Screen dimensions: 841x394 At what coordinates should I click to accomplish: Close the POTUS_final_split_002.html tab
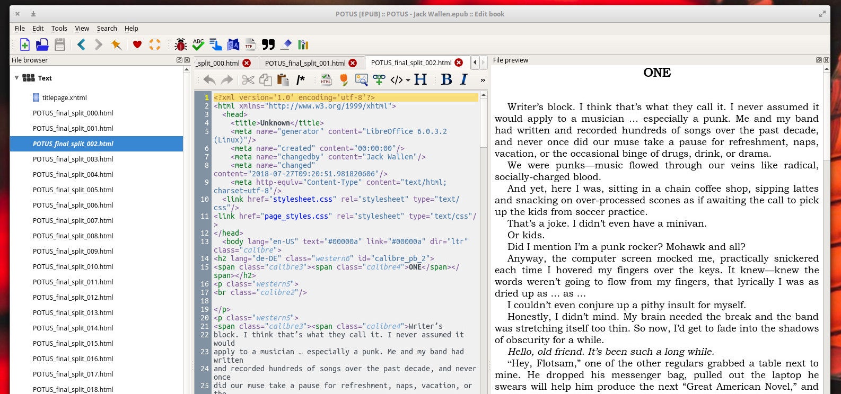point(459,62)
